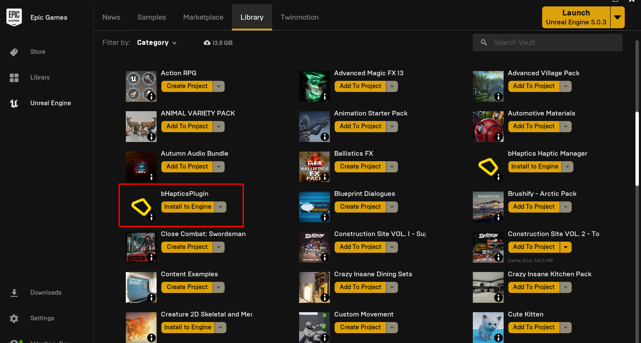The height and width of the screenshot is (343, 641).
Task: Show info for Animation Starter Pack
Action: (325, 137)
